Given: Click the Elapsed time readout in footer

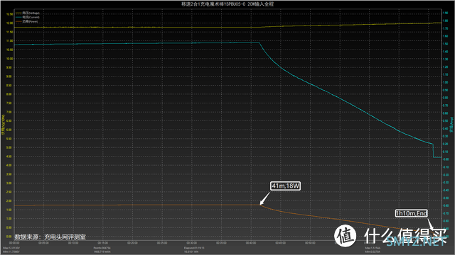Looking at the screenshot, I should pos(194,248).
